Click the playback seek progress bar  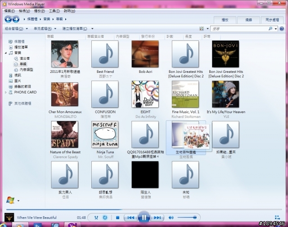(x=144, y=209)
